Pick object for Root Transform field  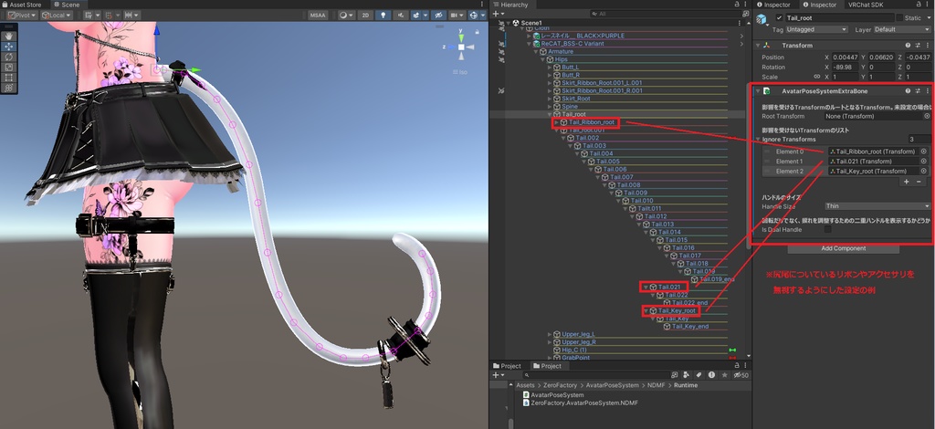coord(927,116)
